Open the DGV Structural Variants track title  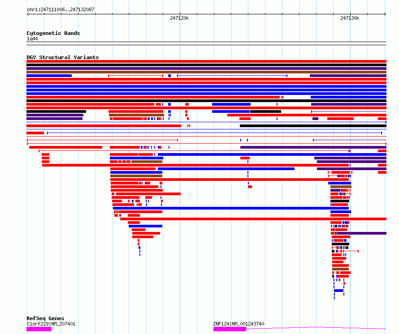[63, 57]
